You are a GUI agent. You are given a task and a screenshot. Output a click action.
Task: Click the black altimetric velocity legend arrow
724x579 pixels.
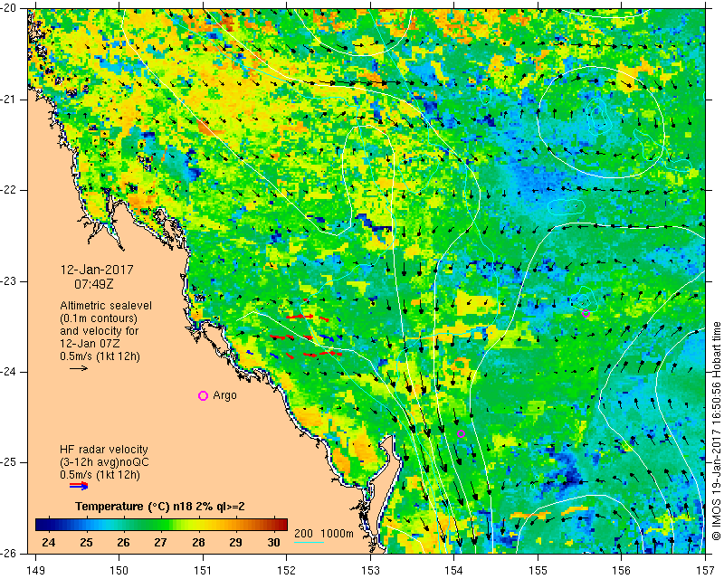79,368
